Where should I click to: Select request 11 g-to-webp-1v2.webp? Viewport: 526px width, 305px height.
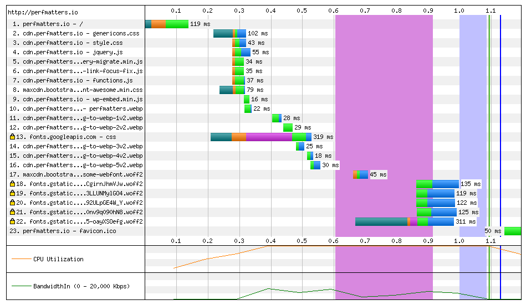pyautogui.click(x=76, y=118)
